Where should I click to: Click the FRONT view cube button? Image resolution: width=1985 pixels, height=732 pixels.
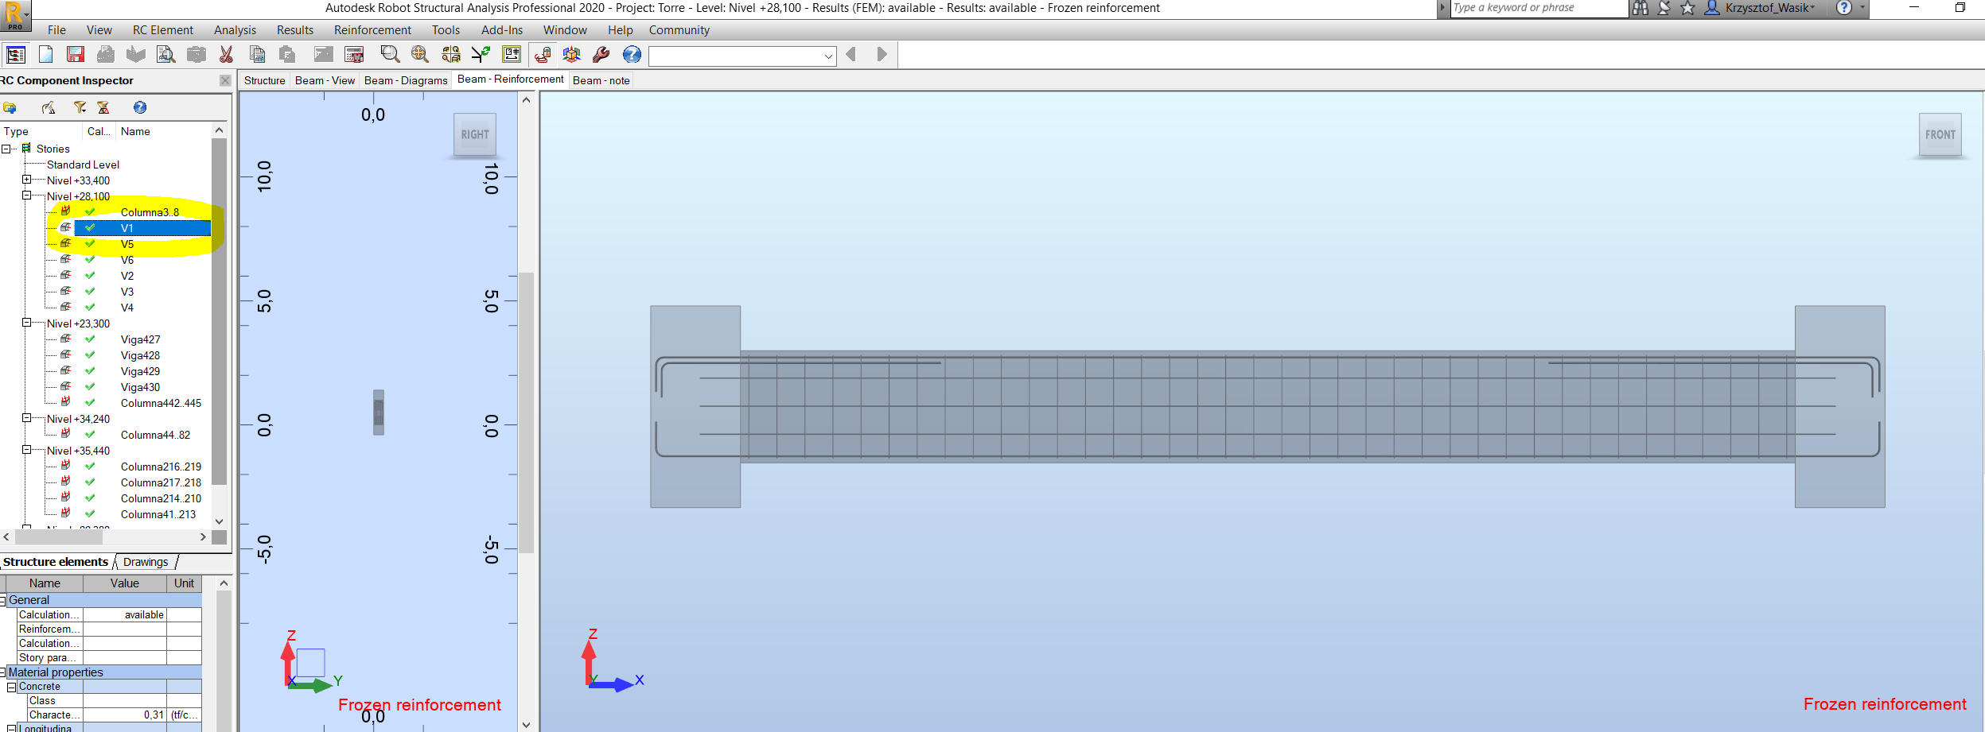tap(1940, 134)
